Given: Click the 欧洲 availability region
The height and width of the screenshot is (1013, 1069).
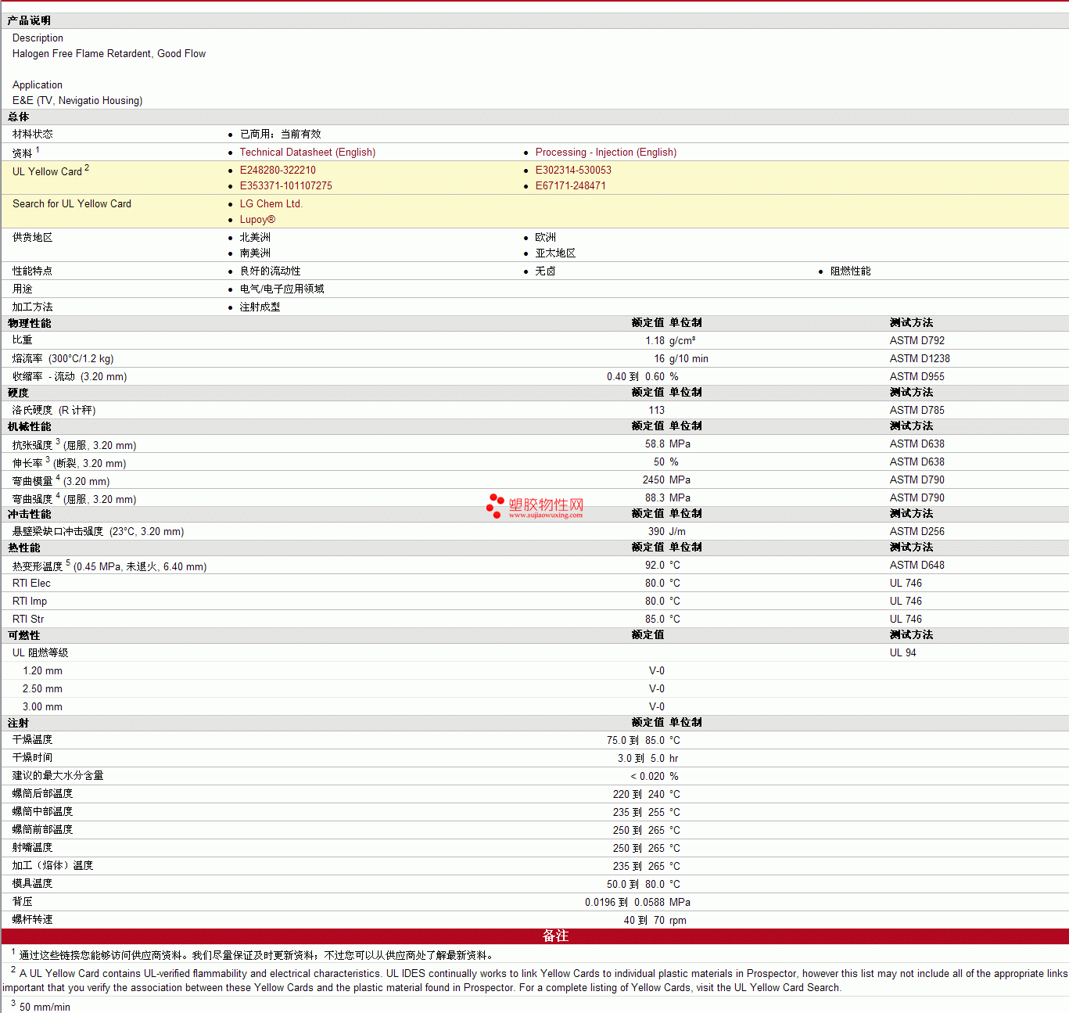Looking at the screenshot, I should pyautogui.click(x=546, y=238).
